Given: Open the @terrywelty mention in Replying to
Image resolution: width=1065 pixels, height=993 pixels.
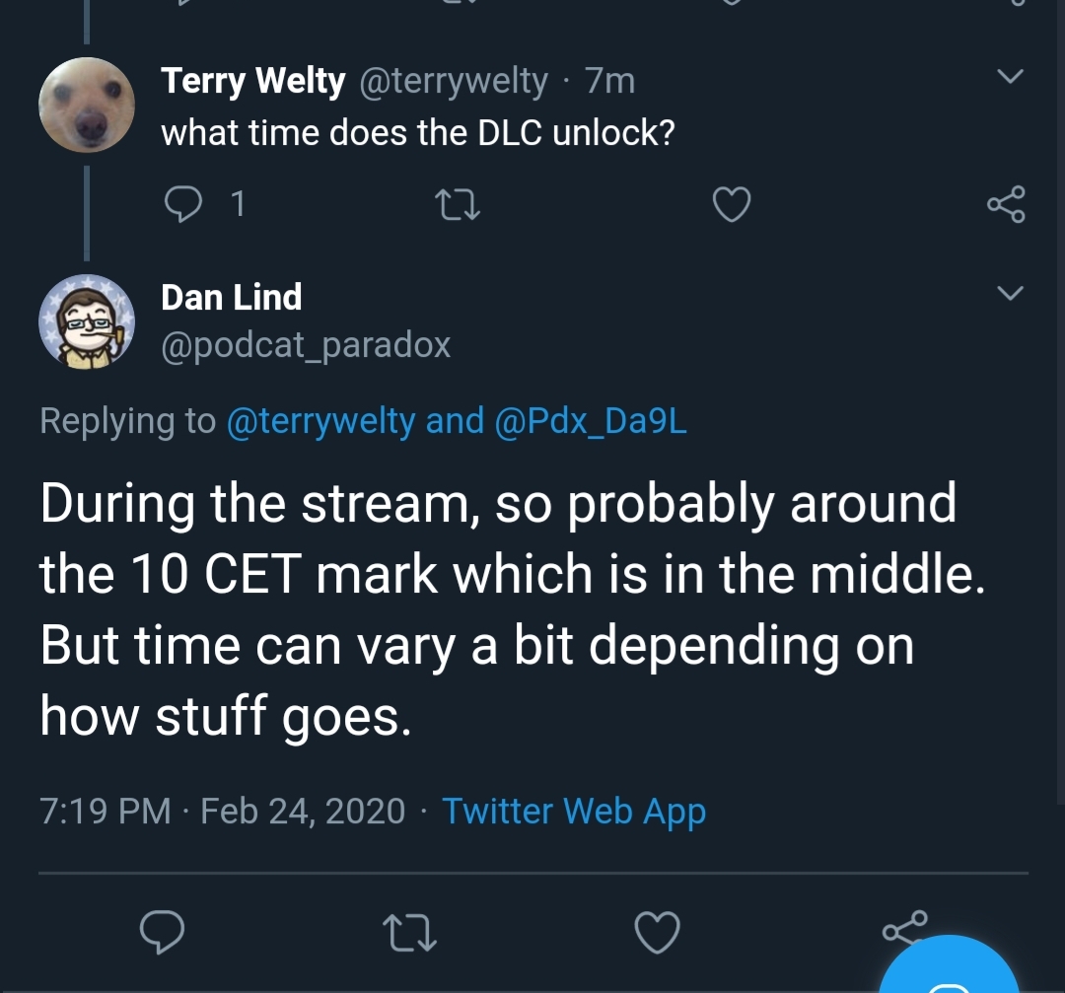Looking at the screenshot, I should pyautogui.click(x=321, y=421).
